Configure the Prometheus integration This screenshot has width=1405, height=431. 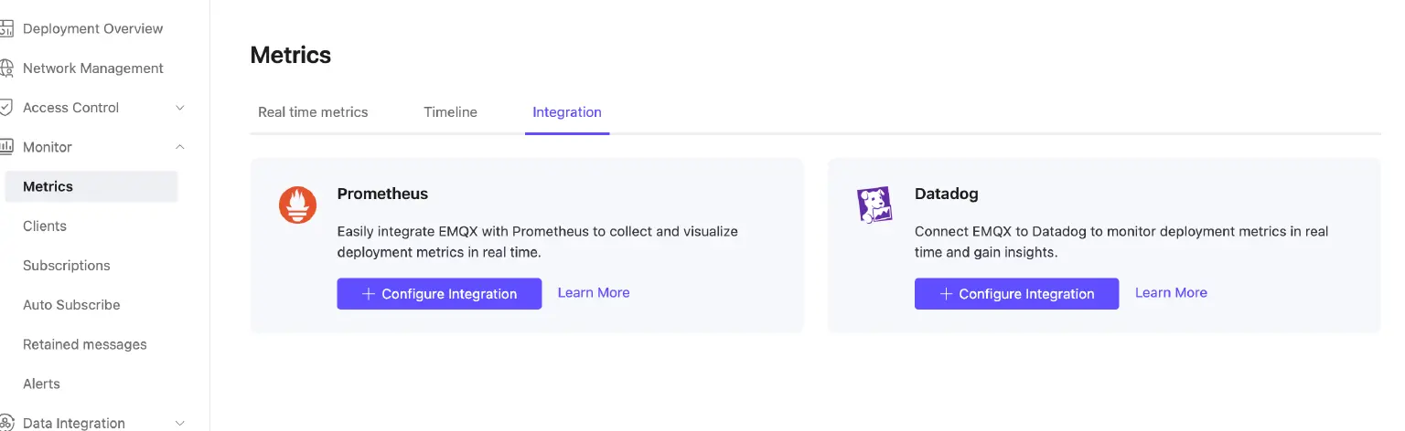coord(439,294)
